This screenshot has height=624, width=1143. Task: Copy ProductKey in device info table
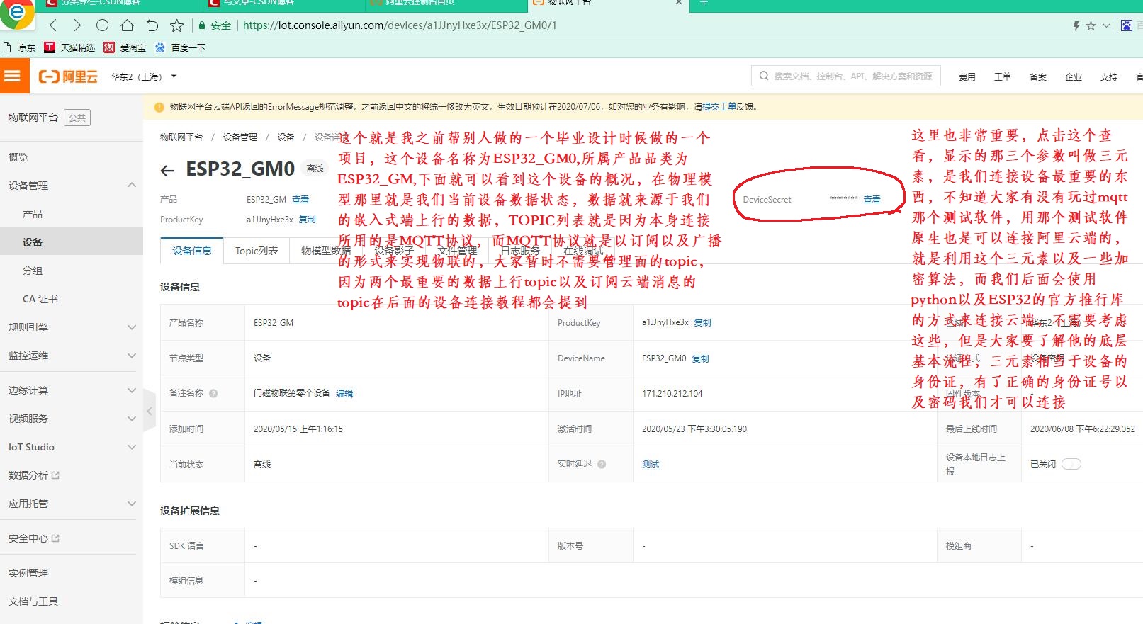(702, 323)
